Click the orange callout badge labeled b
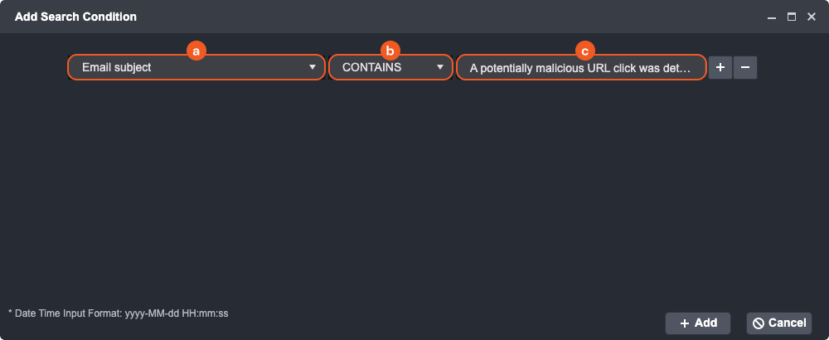This screenshot has width=829, height=340. click(390, 51)
